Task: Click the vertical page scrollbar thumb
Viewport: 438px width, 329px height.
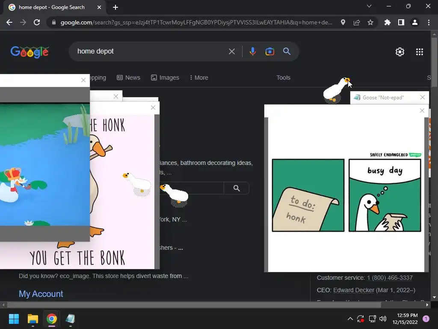Action: click(434, 63)
